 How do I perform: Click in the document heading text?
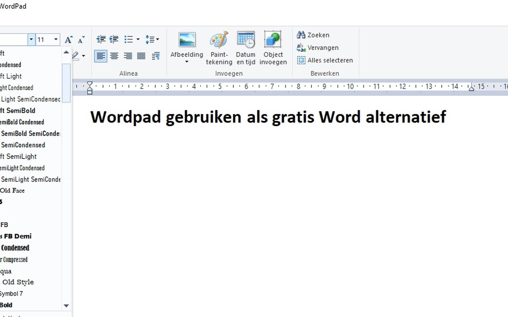tap(268, 117)
